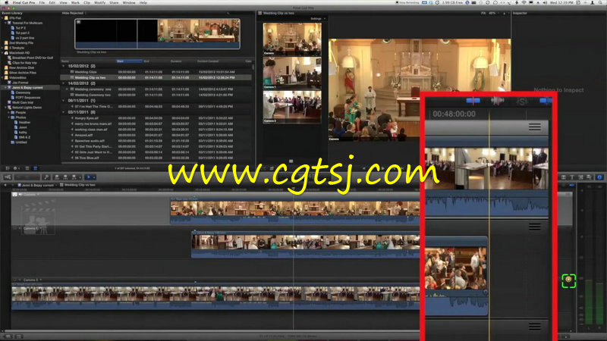This screenshot has width=607, height=341.
Task: Open the Apple menu
Action: 6,3
